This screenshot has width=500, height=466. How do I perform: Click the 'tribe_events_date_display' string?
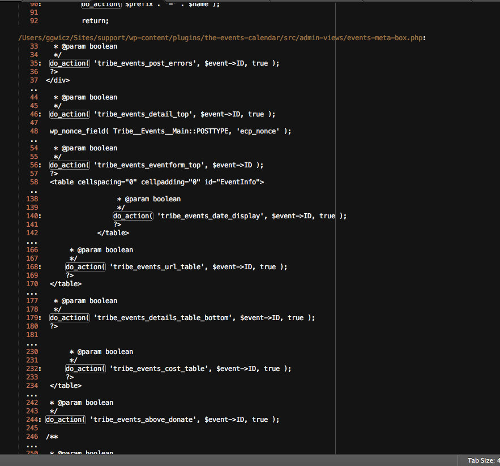tap(212, 216)
